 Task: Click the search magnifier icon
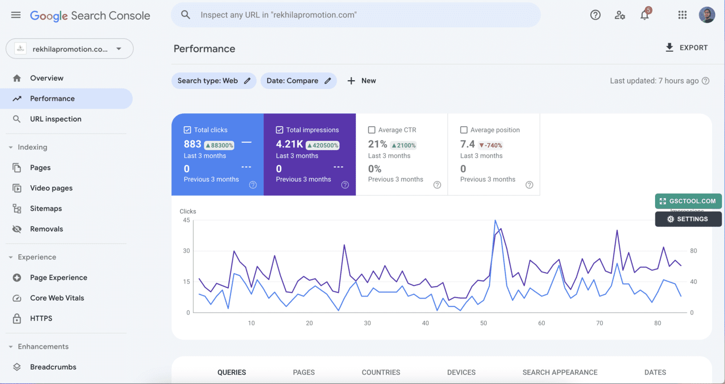[x=185, y=15]
